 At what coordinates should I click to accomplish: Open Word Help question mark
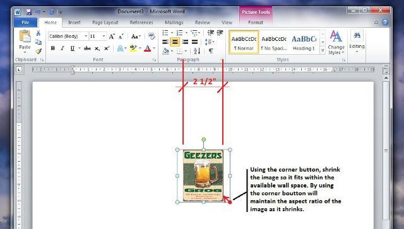click(x=385, y=23)
